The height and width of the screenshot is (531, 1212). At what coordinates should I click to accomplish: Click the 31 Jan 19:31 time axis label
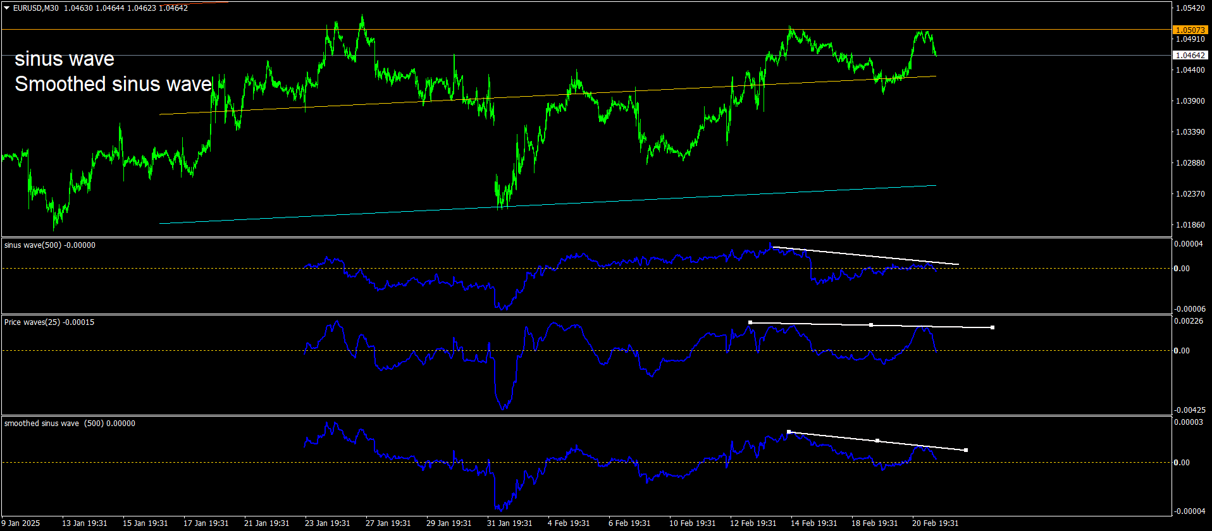pos(510,523)
